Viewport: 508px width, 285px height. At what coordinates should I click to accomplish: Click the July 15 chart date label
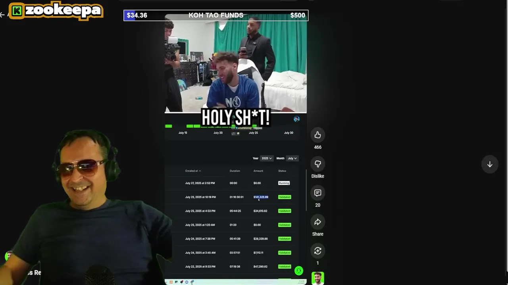[183, 133]
